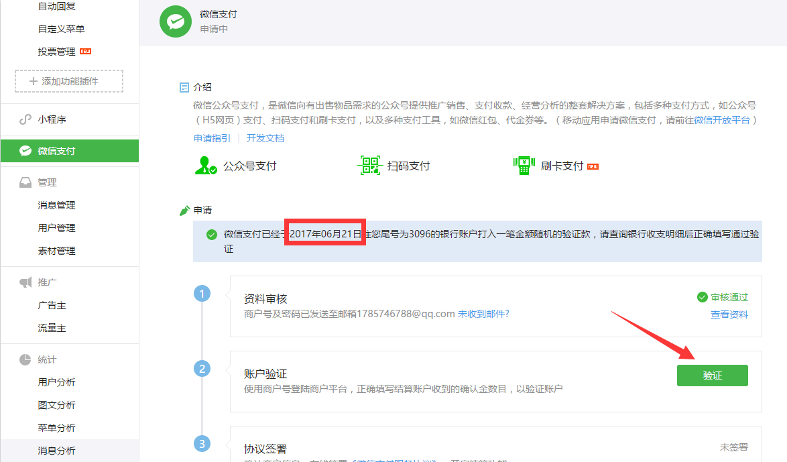Follow the 微信开放平台 link

pyautogui.click(x=722, y=120)
